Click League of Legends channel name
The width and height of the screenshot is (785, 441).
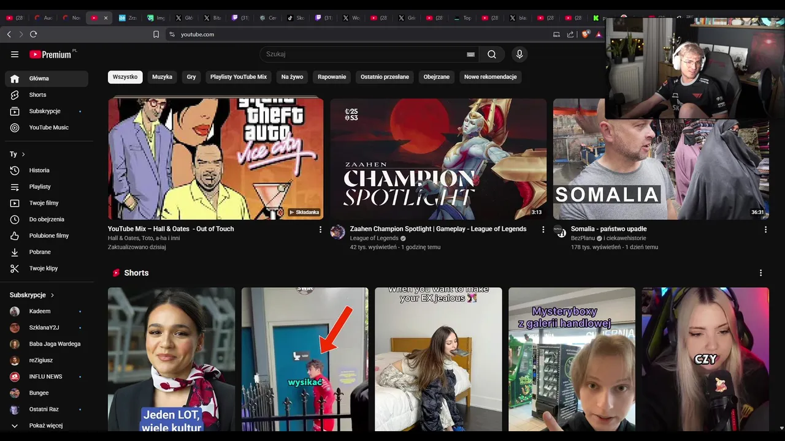click(x=374, y=238)
